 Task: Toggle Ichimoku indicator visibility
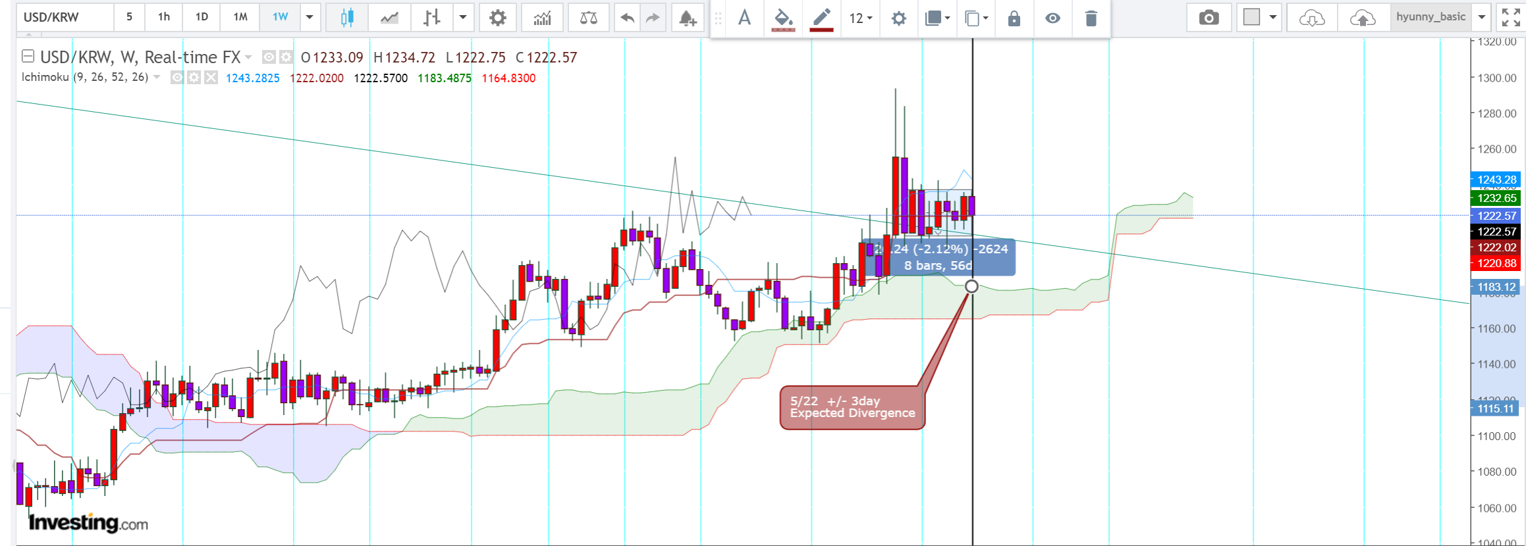click(x=177, y=78)
